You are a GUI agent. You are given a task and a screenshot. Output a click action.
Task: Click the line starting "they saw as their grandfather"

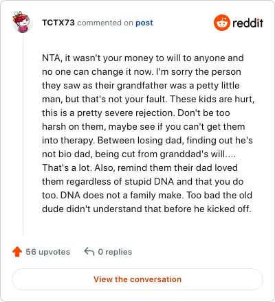click(x=141, y=86)
